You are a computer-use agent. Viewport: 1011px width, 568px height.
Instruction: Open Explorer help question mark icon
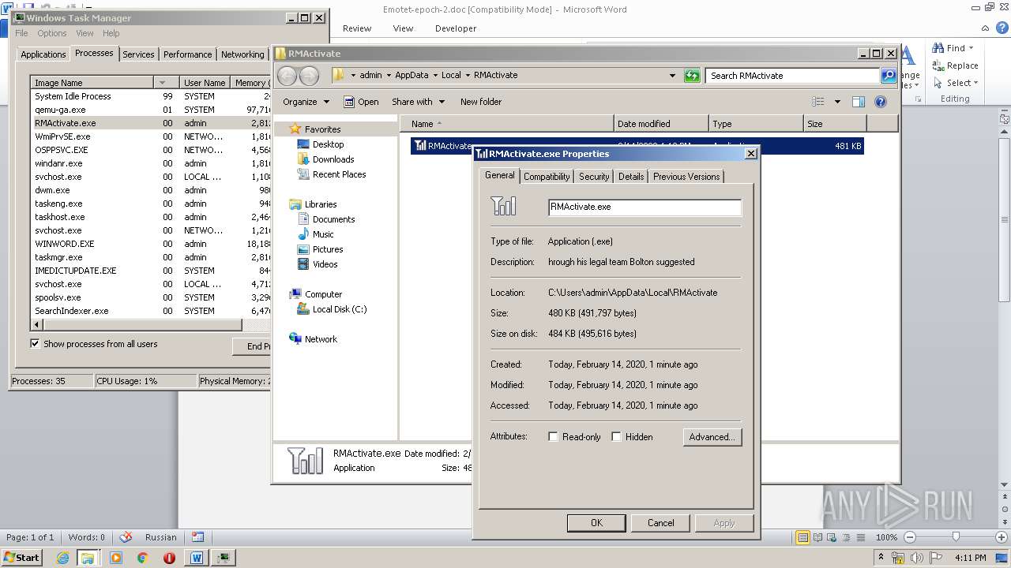(881, 102)
